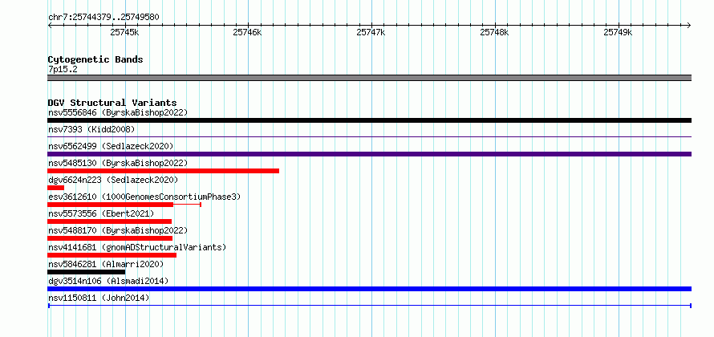The height and width of the screenshot is (337, 714).
Task: Click the chr7:25744379..25749580 coordinate label
Action: pos(103,18)
